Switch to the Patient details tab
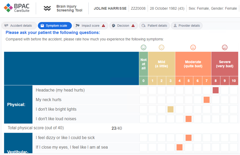Image resolution: width=240 pixels, height=155 pixels. point(154,26)
